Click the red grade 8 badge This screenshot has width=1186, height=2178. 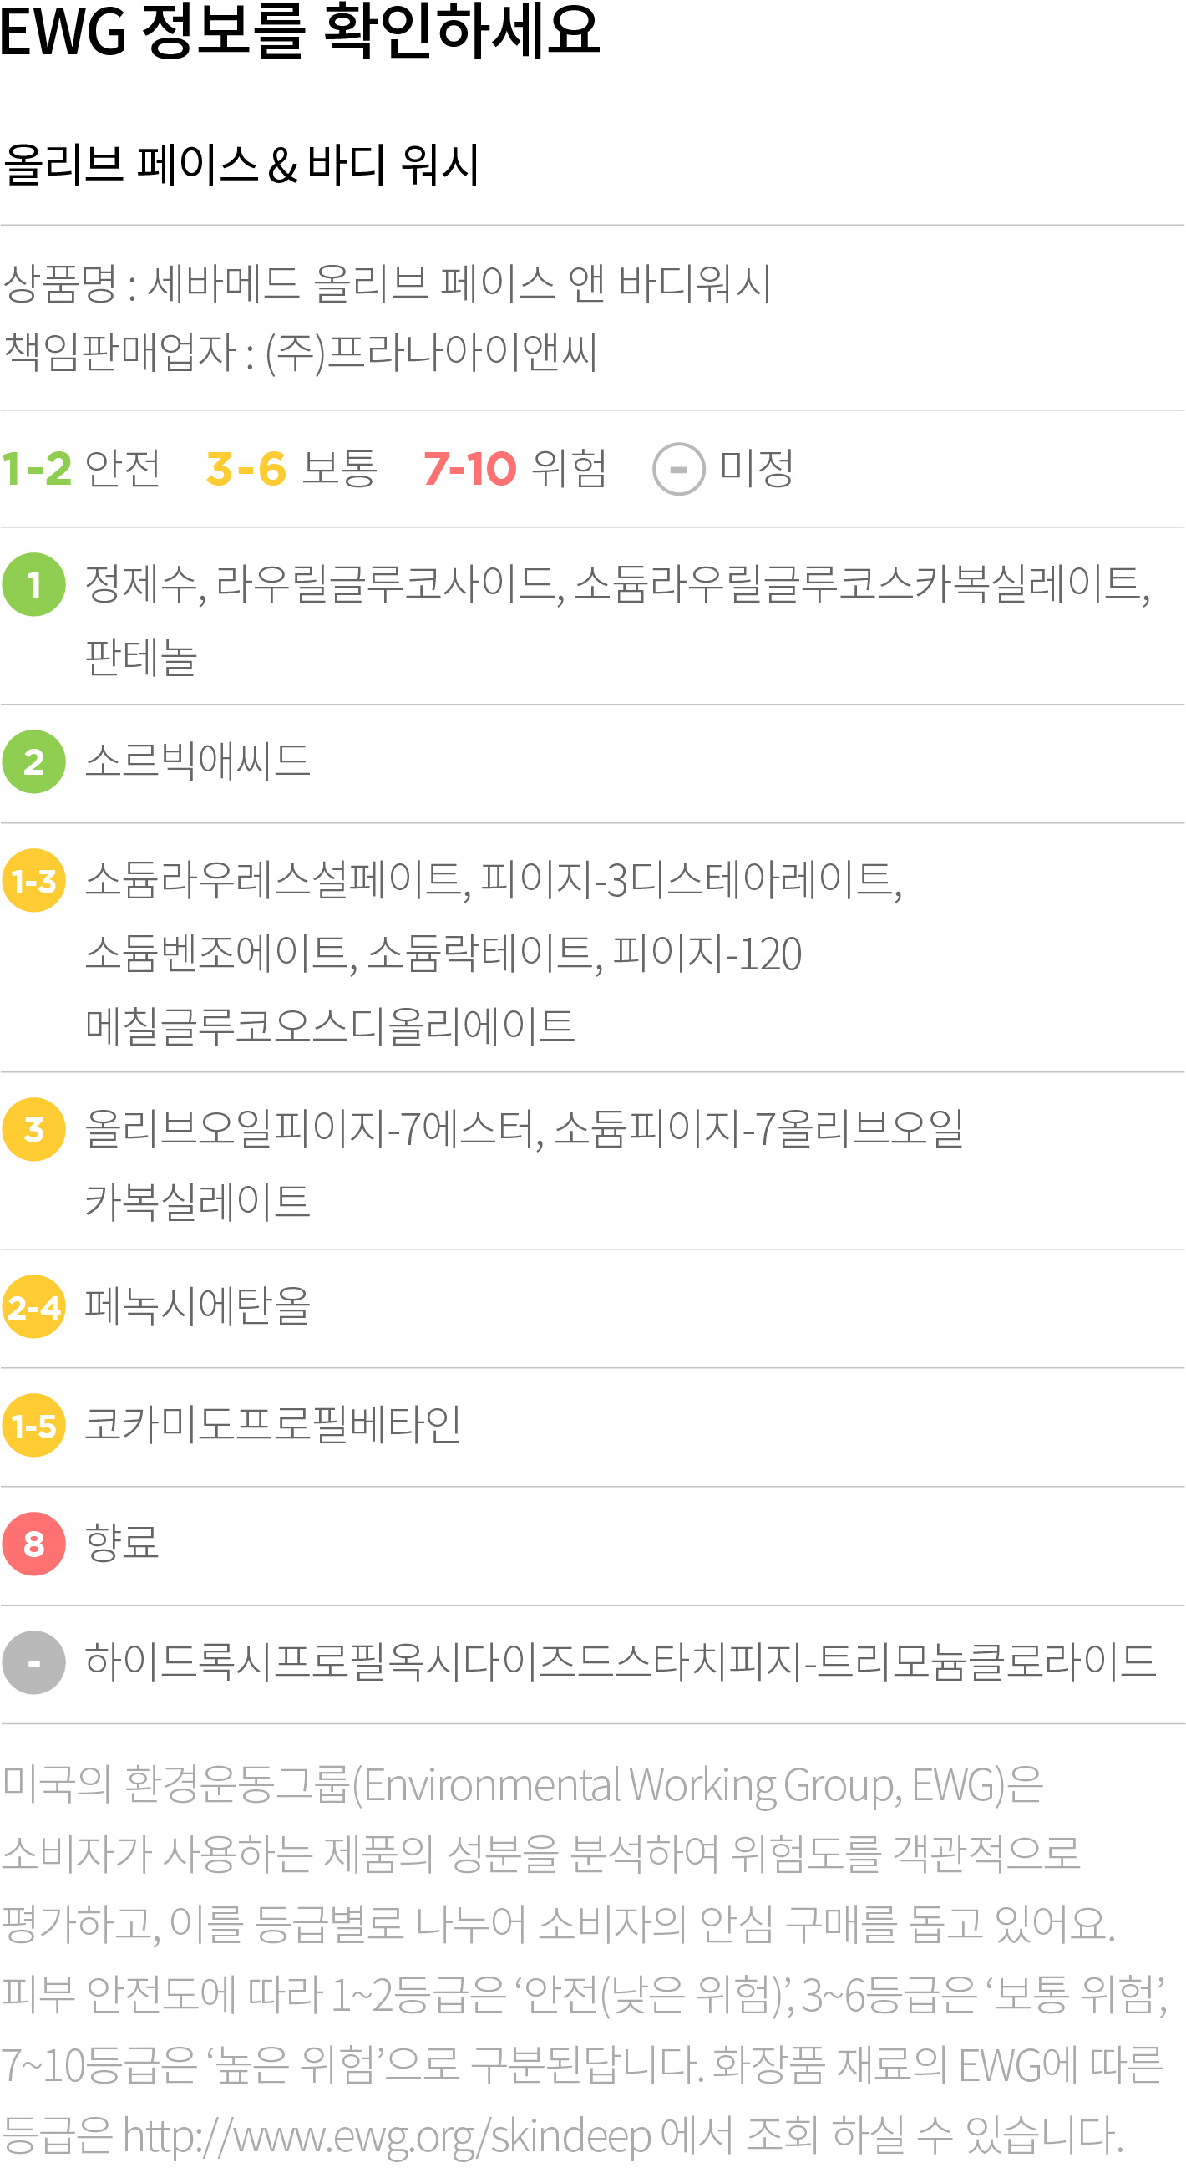pyautogui.click(x=33, y=1544)
